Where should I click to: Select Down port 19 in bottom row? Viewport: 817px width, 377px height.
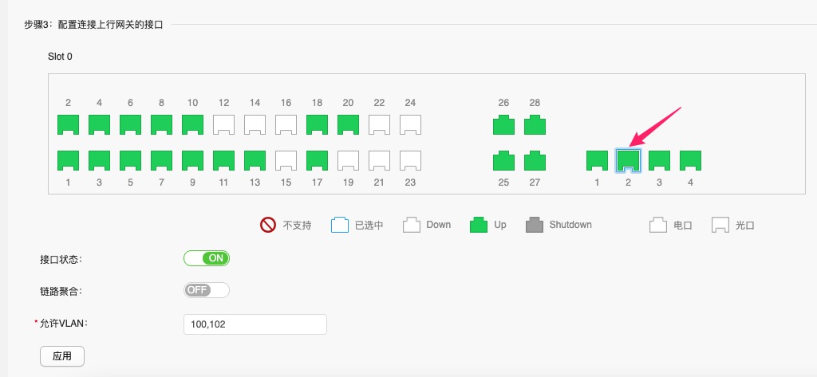click(348, 160)
